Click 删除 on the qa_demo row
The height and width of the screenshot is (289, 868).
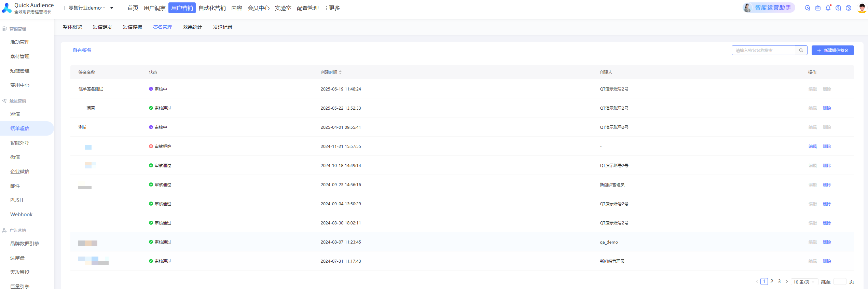point(827,242)
